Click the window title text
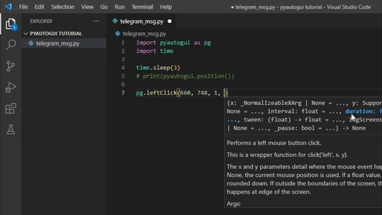 [301, 7]
